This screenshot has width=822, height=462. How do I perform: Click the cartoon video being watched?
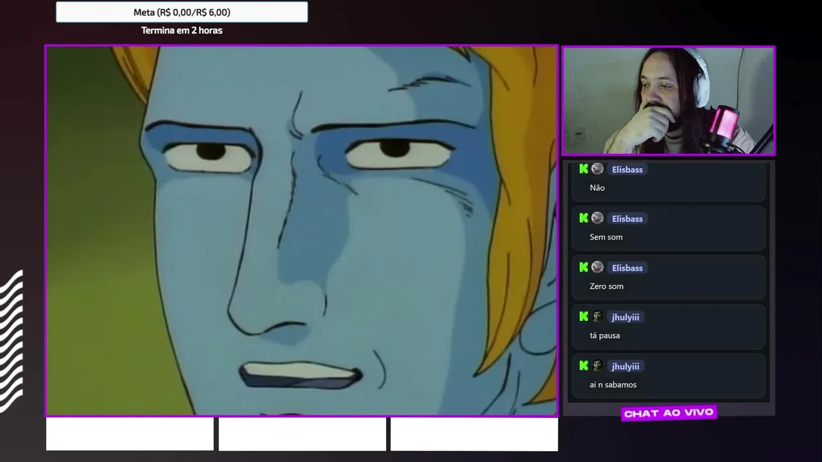[x=301, y=230]
